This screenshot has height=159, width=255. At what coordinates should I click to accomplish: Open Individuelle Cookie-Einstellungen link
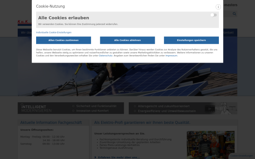[54, 33]
